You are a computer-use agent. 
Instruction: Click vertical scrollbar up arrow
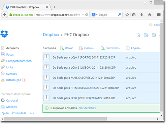pyautogui.click(x=161, y=21)
